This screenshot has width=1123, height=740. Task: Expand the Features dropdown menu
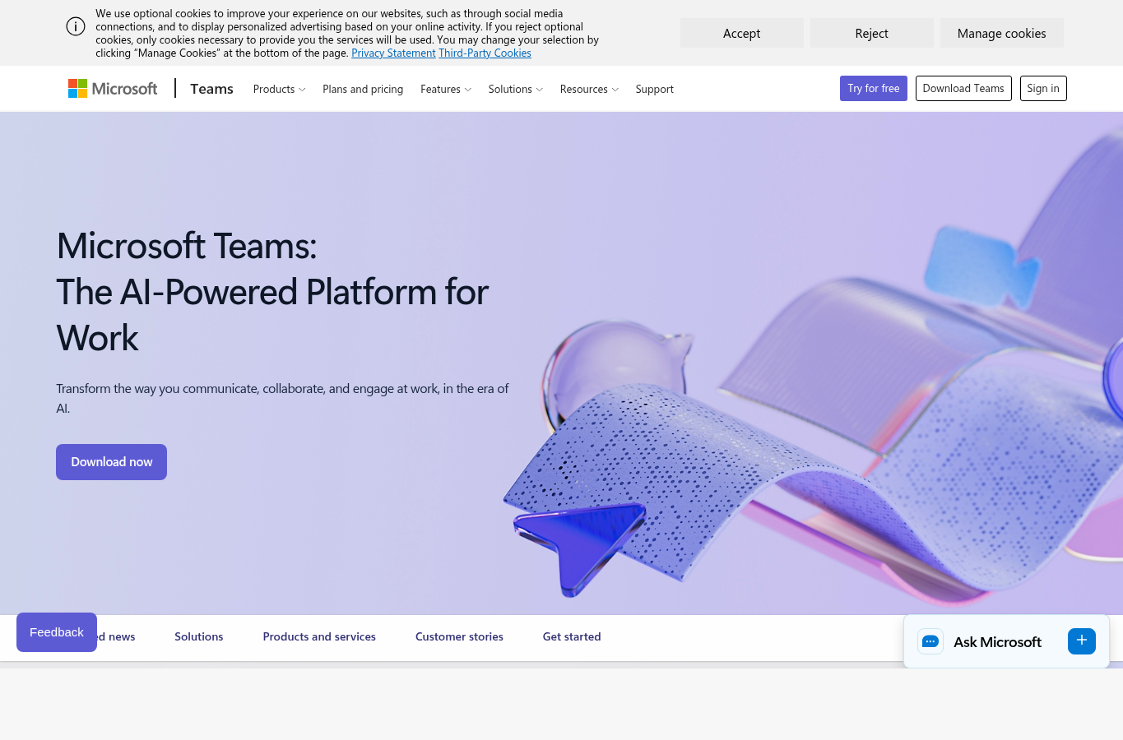point(446,89)
